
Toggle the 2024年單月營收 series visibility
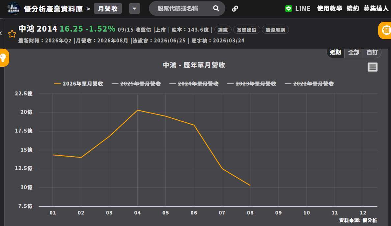pos(194,84)
